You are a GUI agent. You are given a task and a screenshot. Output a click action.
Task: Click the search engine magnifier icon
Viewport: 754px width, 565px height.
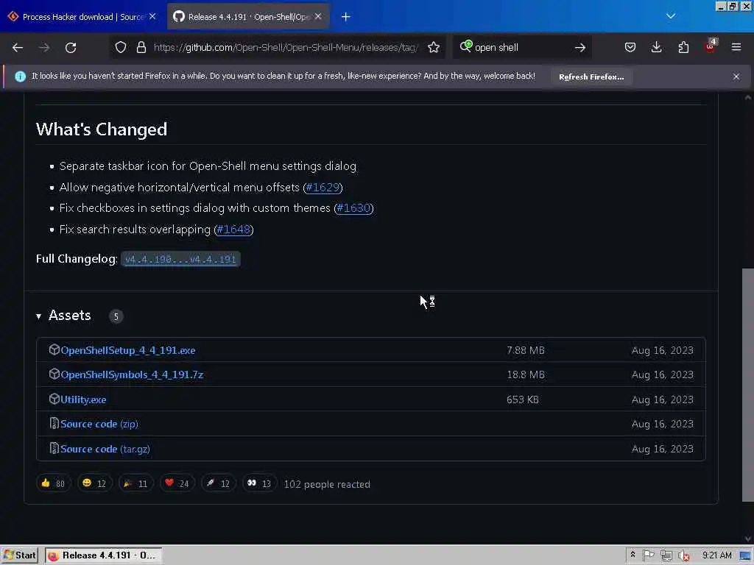(465, 46)
